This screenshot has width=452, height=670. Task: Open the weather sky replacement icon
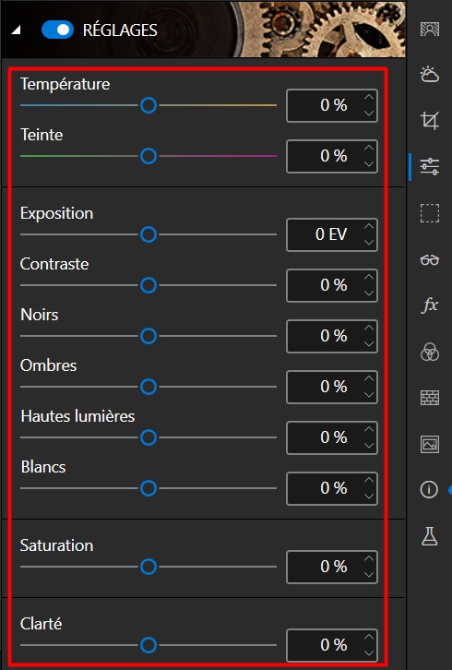[429, 75]
